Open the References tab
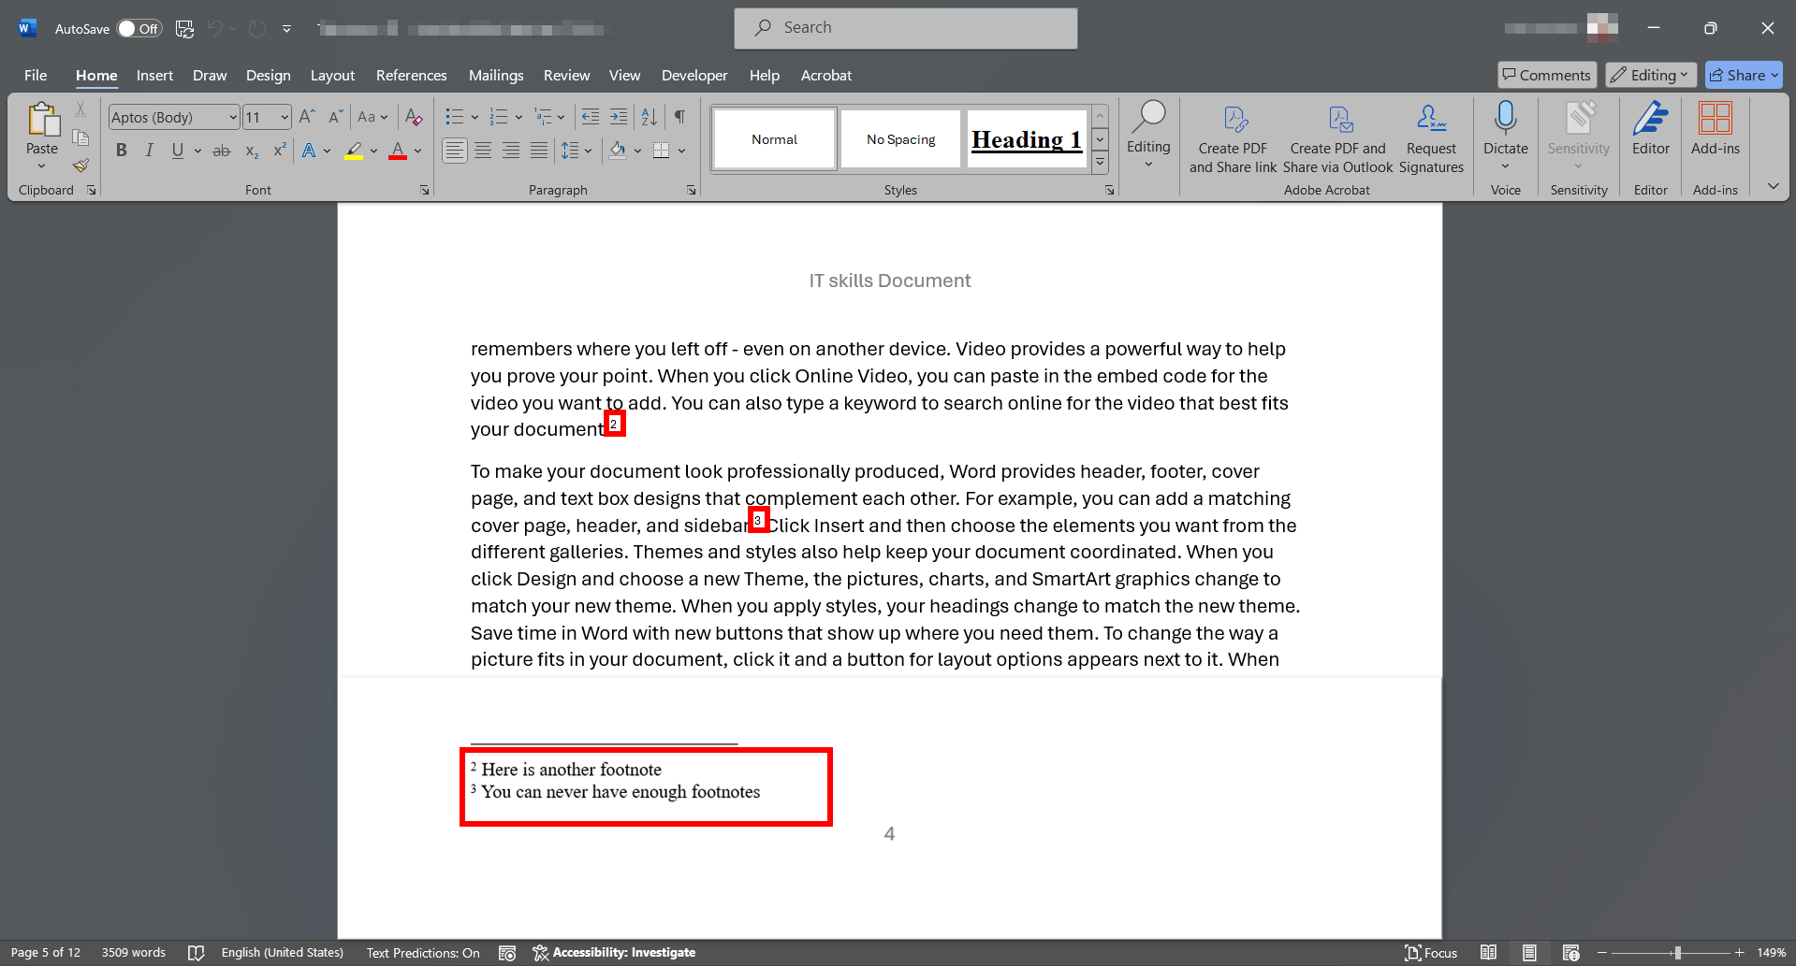The height and width of the screenshot is (966, 1796). pyautogui.click(x=411, y=75)
